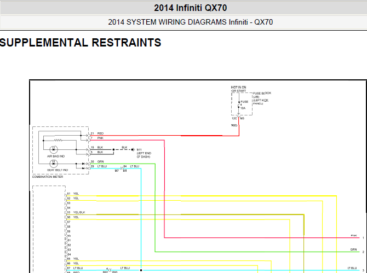Click the "SEAT BELT IND" label

58,170
